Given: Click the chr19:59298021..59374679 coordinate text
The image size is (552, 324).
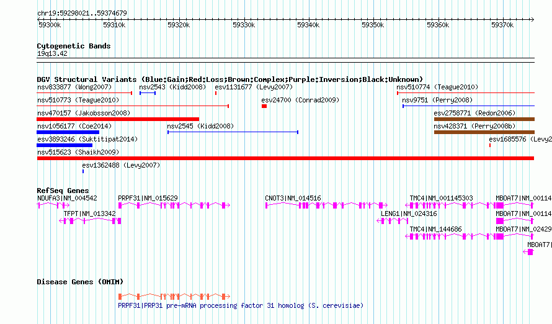Looking at the screenshot, I should [82, 13].
